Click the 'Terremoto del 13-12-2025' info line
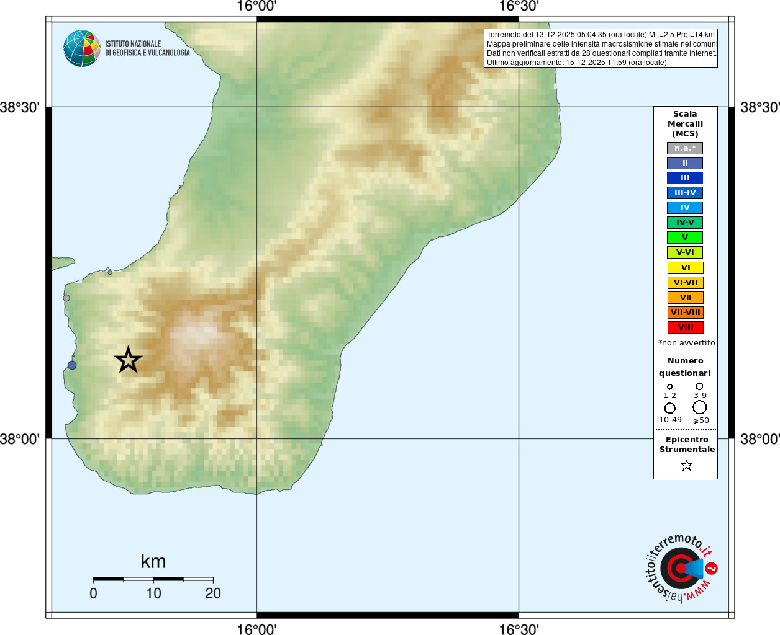 pos(601,35)
